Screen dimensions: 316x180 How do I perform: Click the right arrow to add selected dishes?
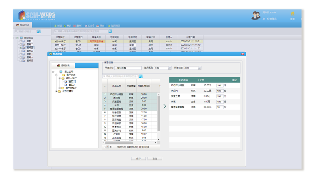[x=165, y=106]
